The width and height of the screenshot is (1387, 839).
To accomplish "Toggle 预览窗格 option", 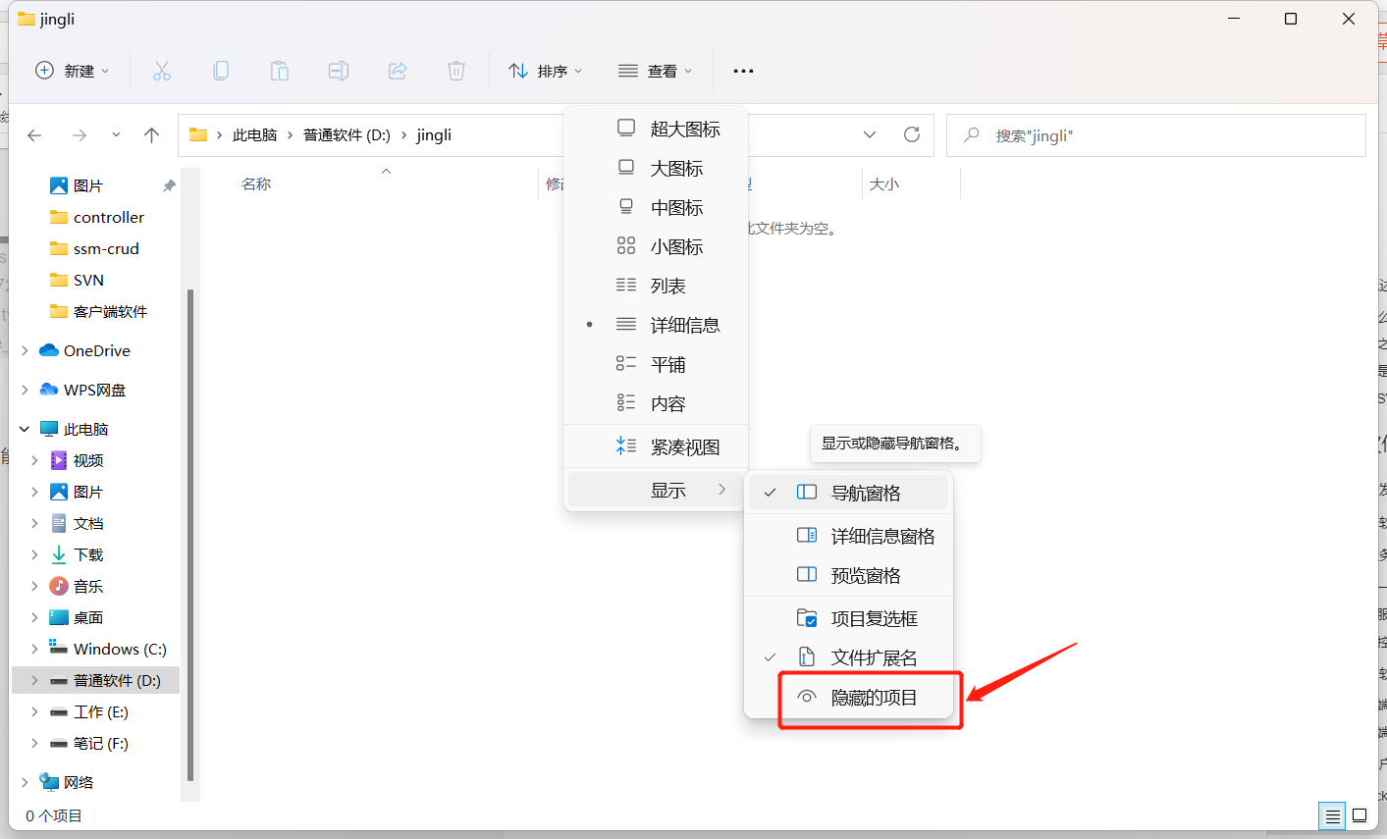I will click(x=849, y=575).
